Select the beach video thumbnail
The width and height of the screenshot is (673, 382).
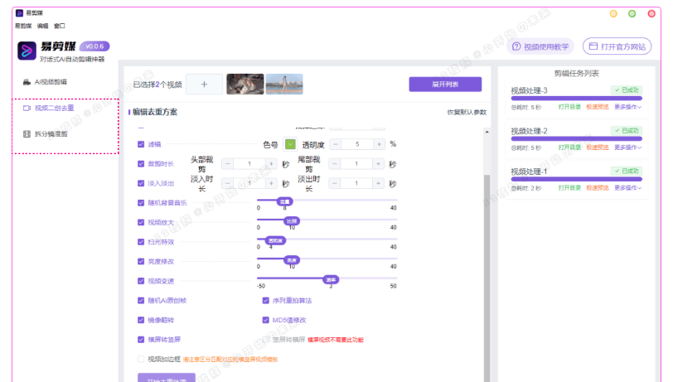(284, 85)
